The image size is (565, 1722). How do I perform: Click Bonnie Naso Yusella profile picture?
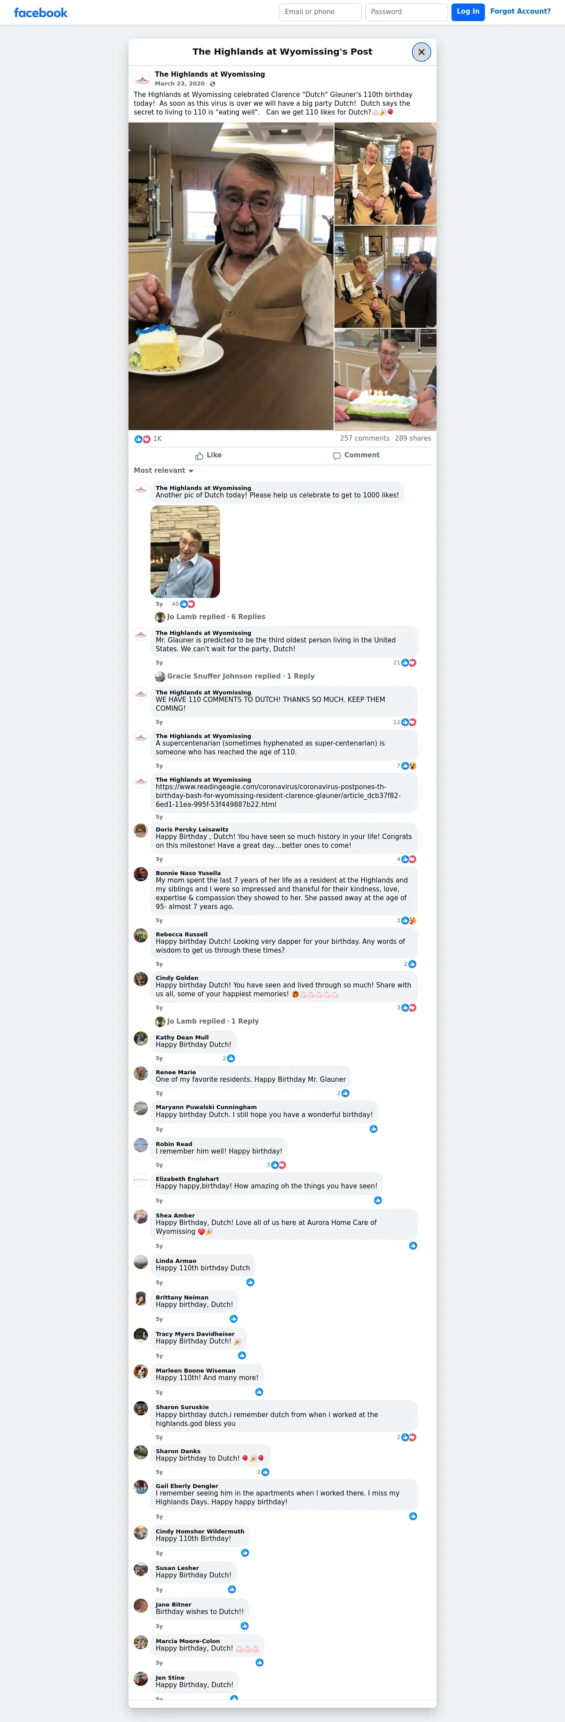pos(141,874)
